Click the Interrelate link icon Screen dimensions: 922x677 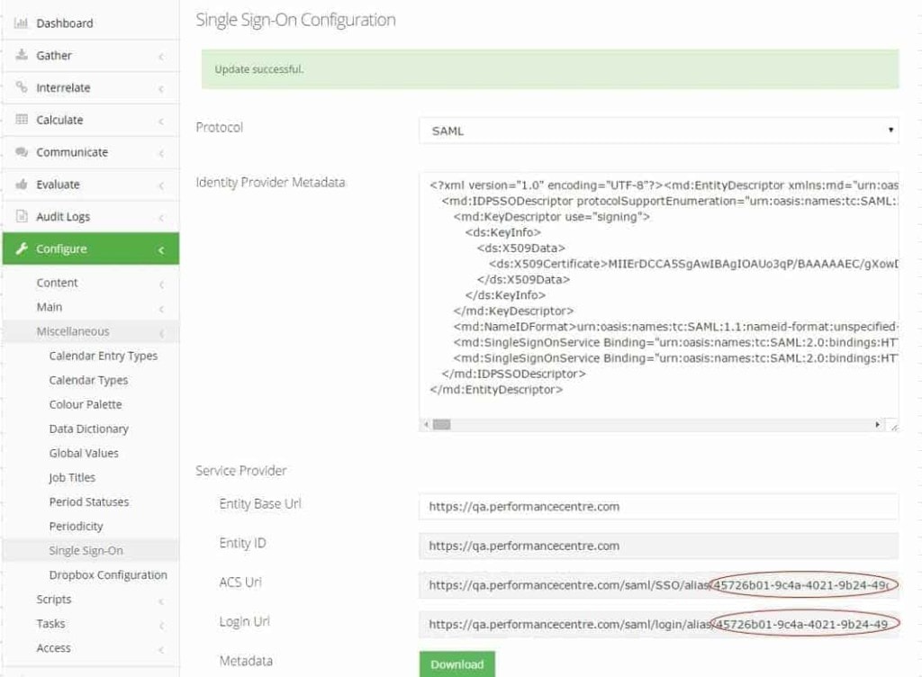point(22,87)
